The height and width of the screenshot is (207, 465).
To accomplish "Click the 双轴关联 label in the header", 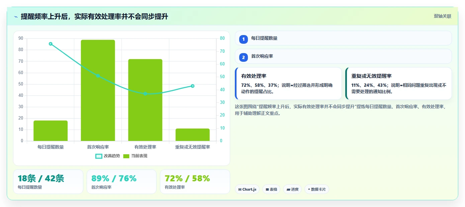I will [x=443, y=16].
